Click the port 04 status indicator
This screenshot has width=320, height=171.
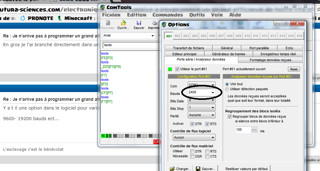tap(139, 136)
